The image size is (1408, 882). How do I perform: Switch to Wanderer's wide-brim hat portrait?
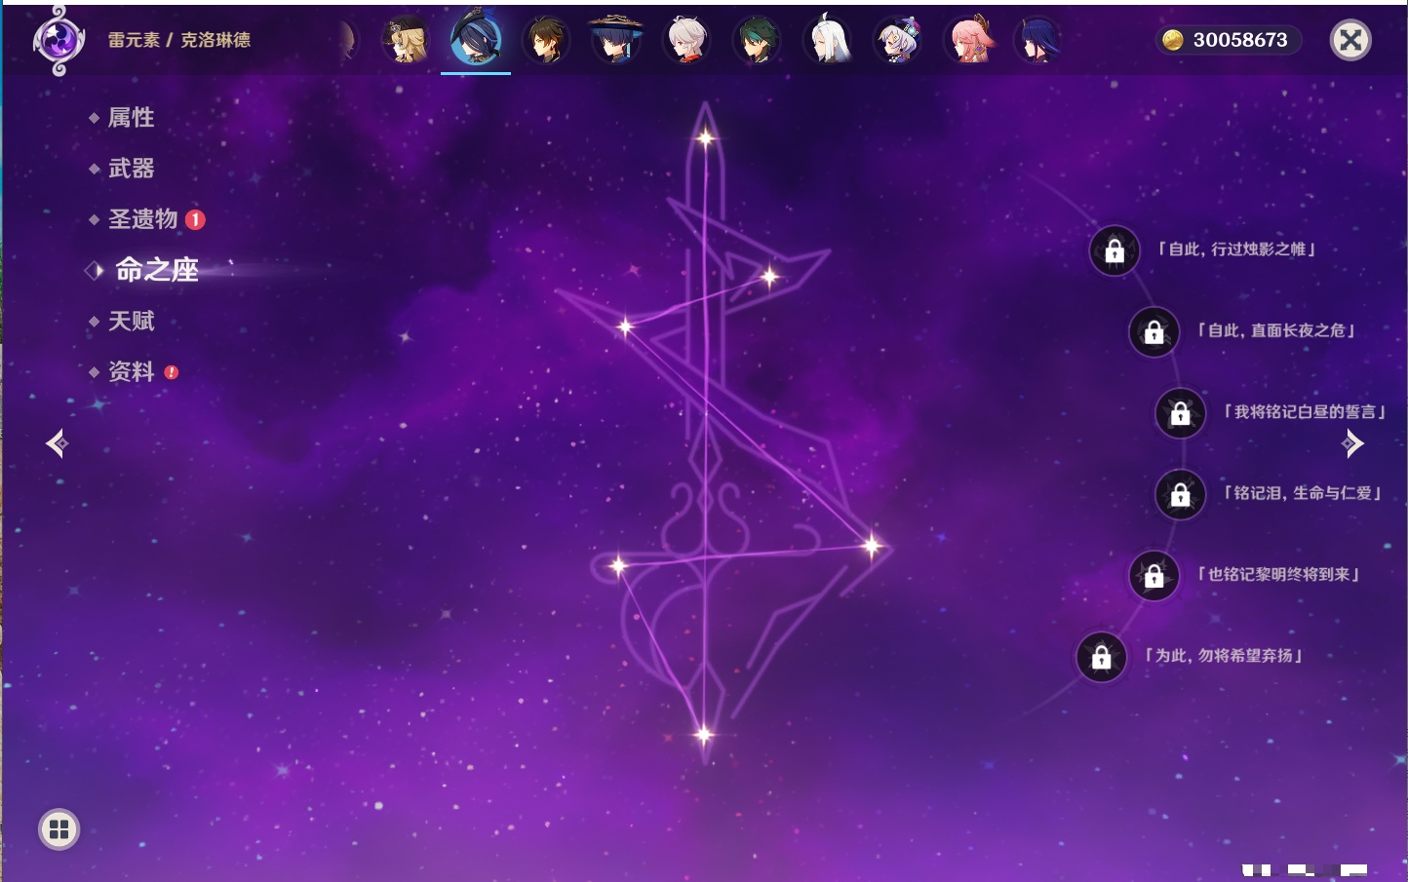pos(616,40)
